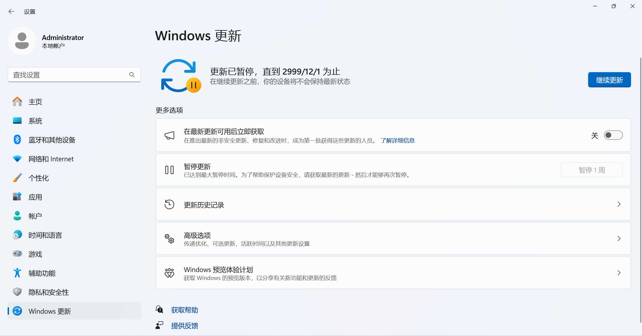Screen dimensions: 642x336
Task: Select 蓝牙和其他设备 in sidebar
Action: (x=74, y=140)
